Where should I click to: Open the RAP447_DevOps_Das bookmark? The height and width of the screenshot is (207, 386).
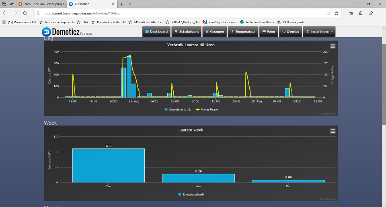click(183, 22)
